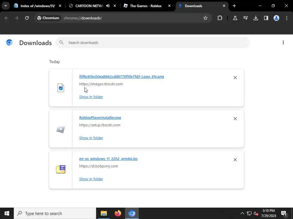The width and height of the screenshot is (293, 219).
Task: Close the Index of /windows/11/ tab
Action: [x=60, y=6]
